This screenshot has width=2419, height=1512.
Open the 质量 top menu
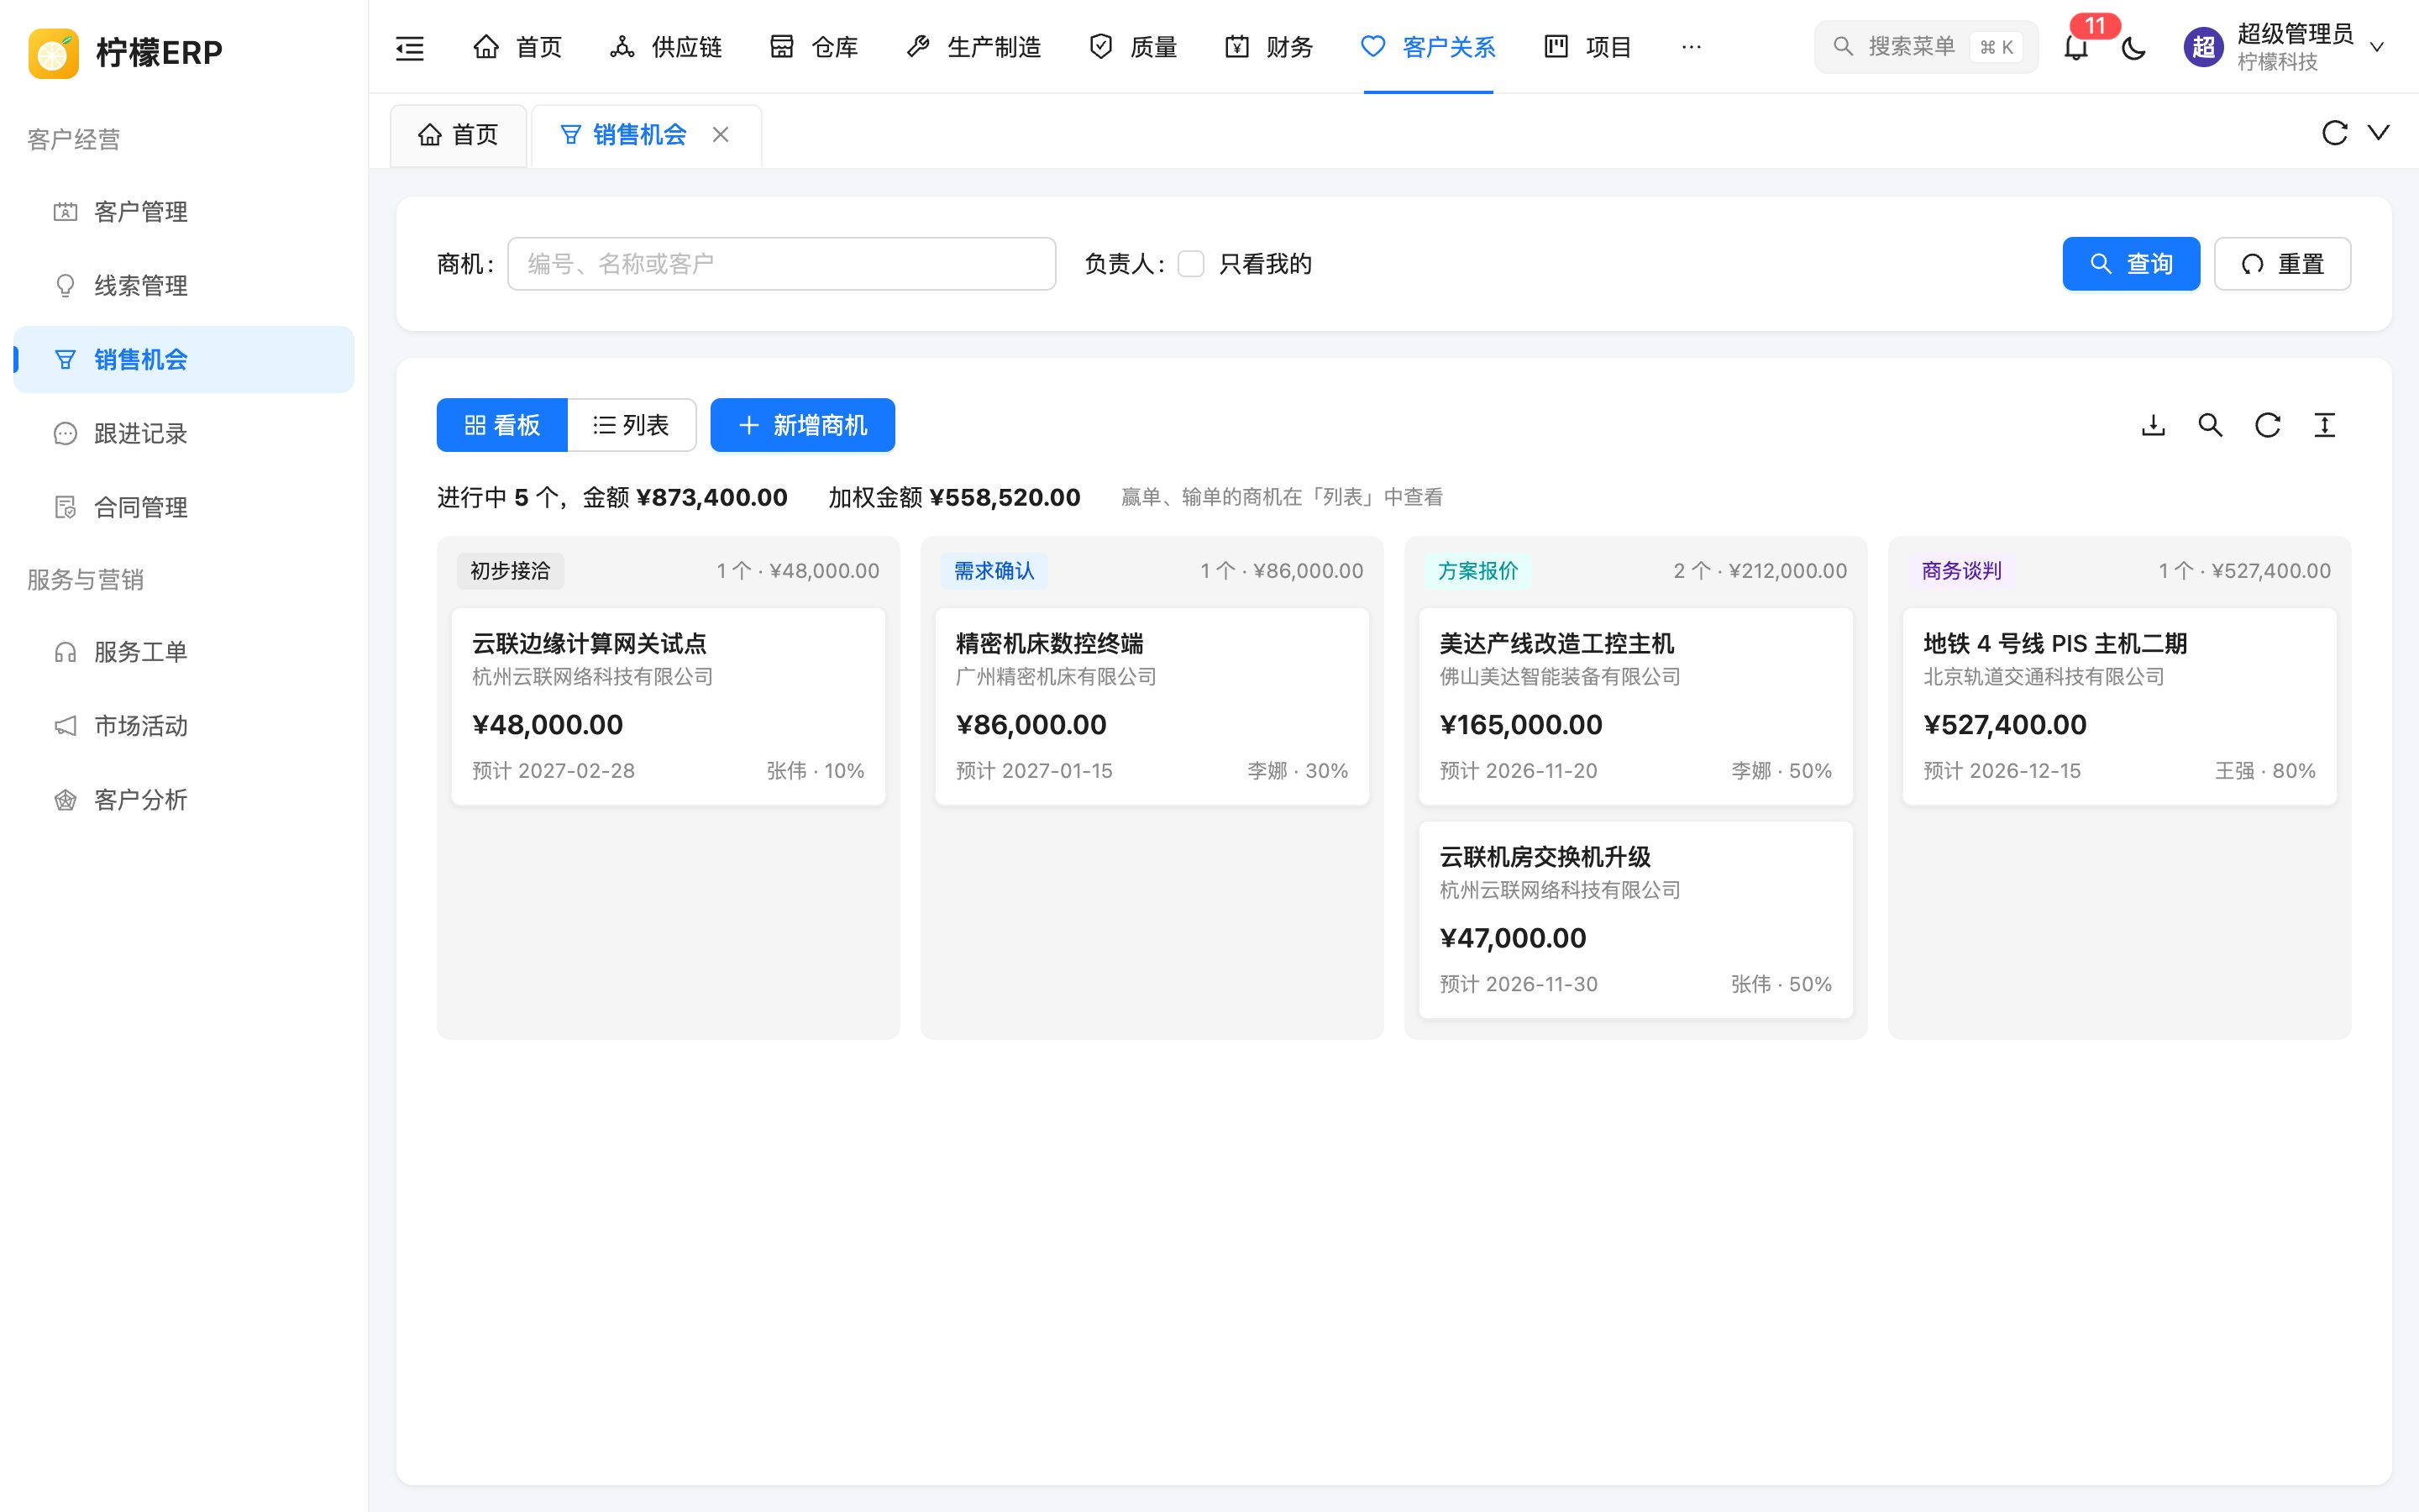click(1132, 47)
